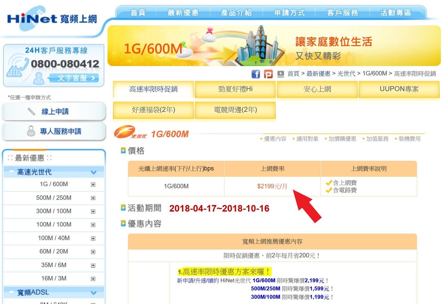The width and height of the screenshot is (444, 304).
Task: Click 首頁 in the breadcrumb
Action: (294, 74)
